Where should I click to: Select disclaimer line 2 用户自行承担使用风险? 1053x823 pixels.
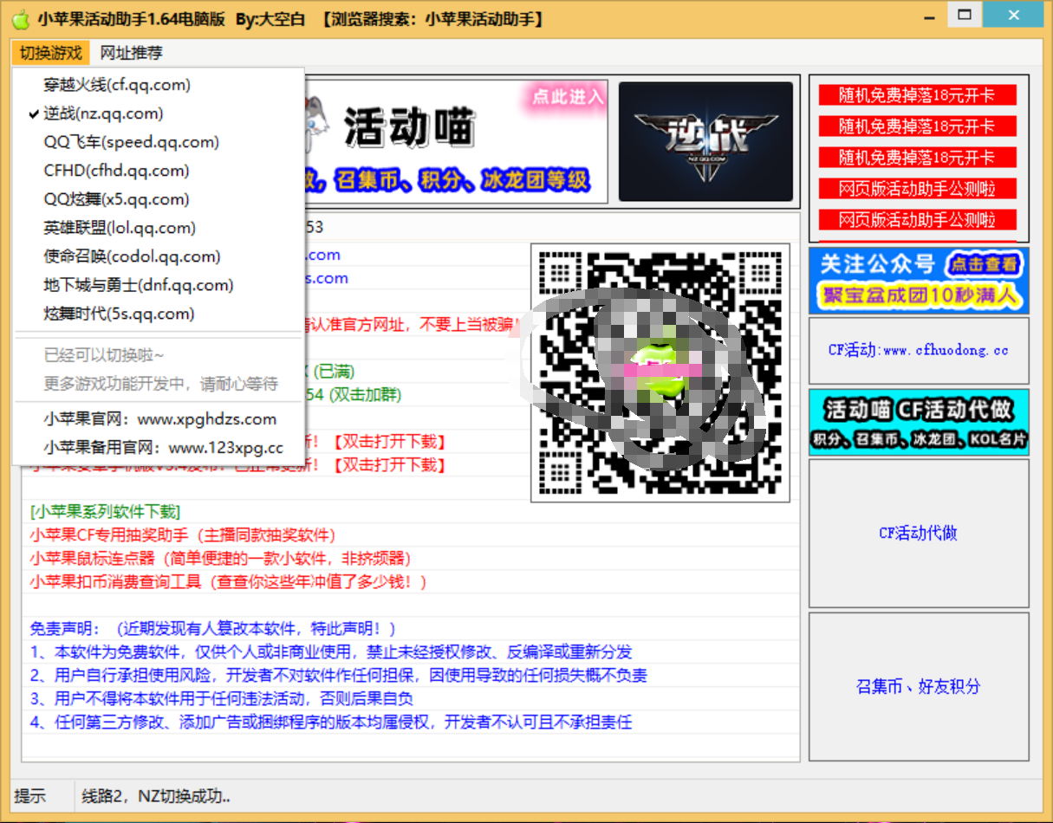pos(339,675)
